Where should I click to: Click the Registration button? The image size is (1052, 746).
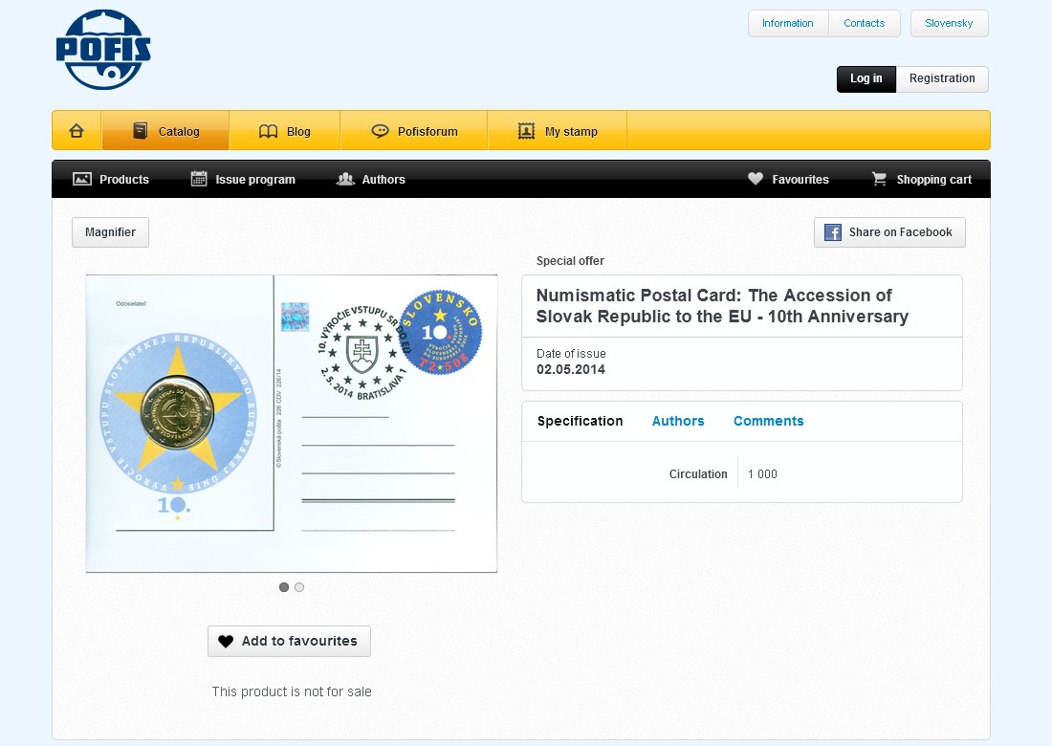[942, 78]
